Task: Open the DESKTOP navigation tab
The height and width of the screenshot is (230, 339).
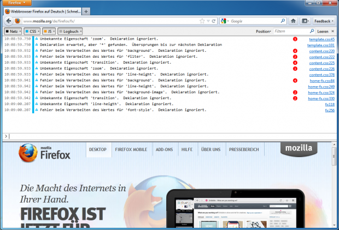Action: (98, 149)
